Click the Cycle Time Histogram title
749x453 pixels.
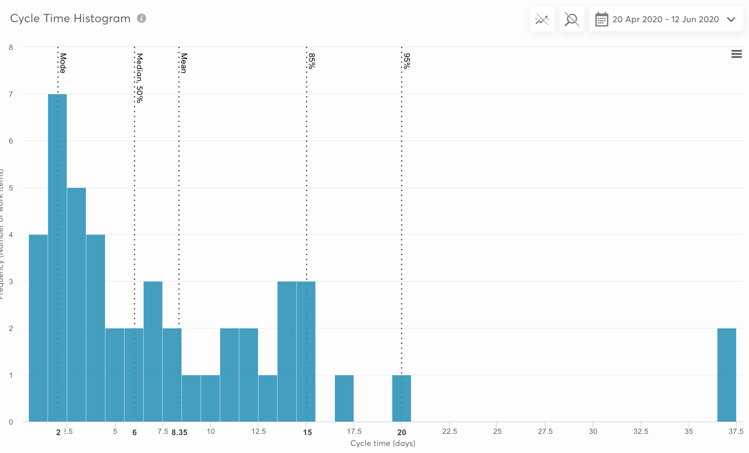click(x=70, y=18)
